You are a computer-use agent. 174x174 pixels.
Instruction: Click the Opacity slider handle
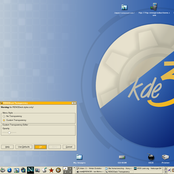[x=10, y=133]
